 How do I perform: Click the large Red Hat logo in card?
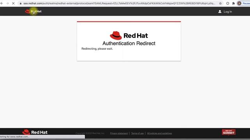(x=129, y=35)
